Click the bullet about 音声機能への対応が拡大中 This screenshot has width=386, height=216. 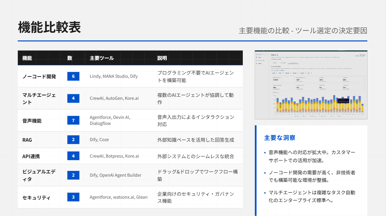(312, 156)
